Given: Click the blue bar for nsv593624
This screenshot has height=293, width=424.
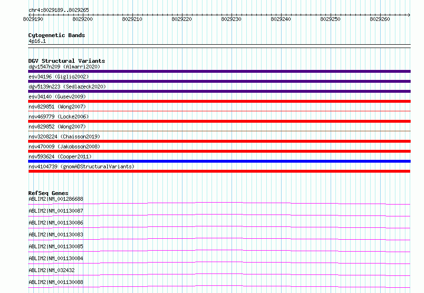Looking at the screenshot, I should [x=219, y=161].
